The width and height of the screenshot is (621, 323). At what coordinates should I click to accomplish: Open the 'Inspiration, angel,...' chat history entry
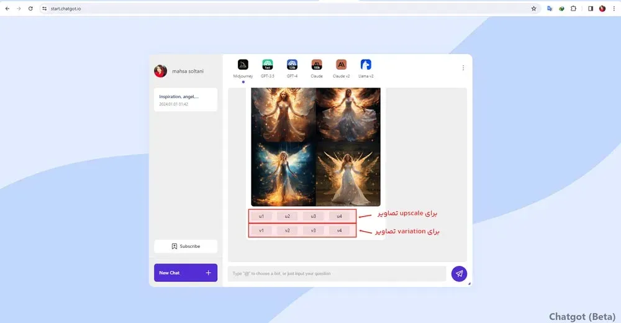[x=186, y=99]
